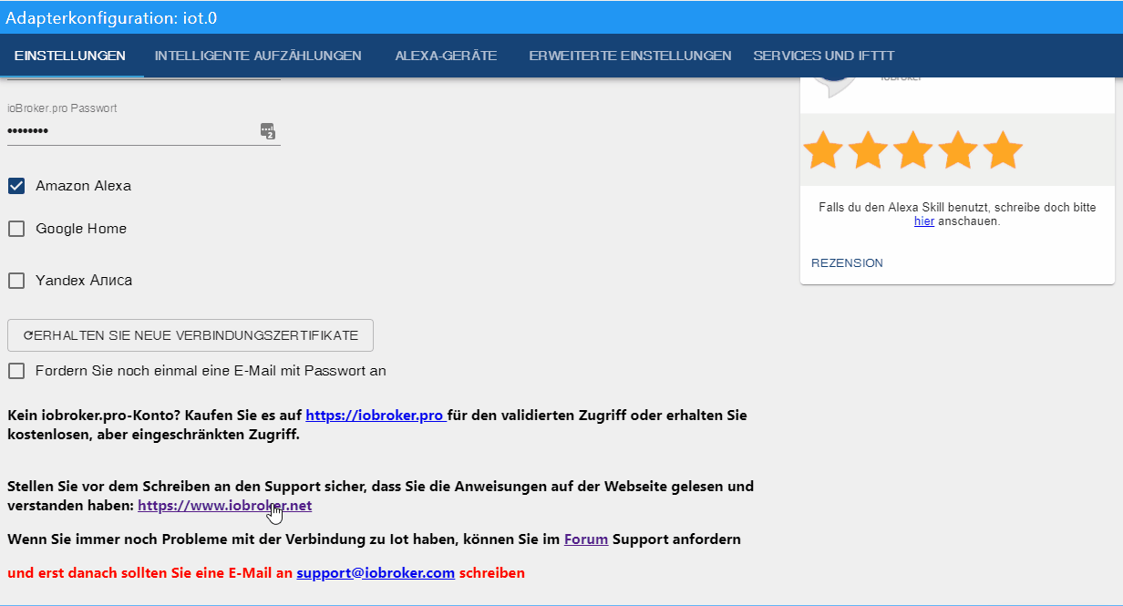The image size is (1123, 606).
Task: Uncheck the Amazon Alexa checkbox
Action: 16,186
